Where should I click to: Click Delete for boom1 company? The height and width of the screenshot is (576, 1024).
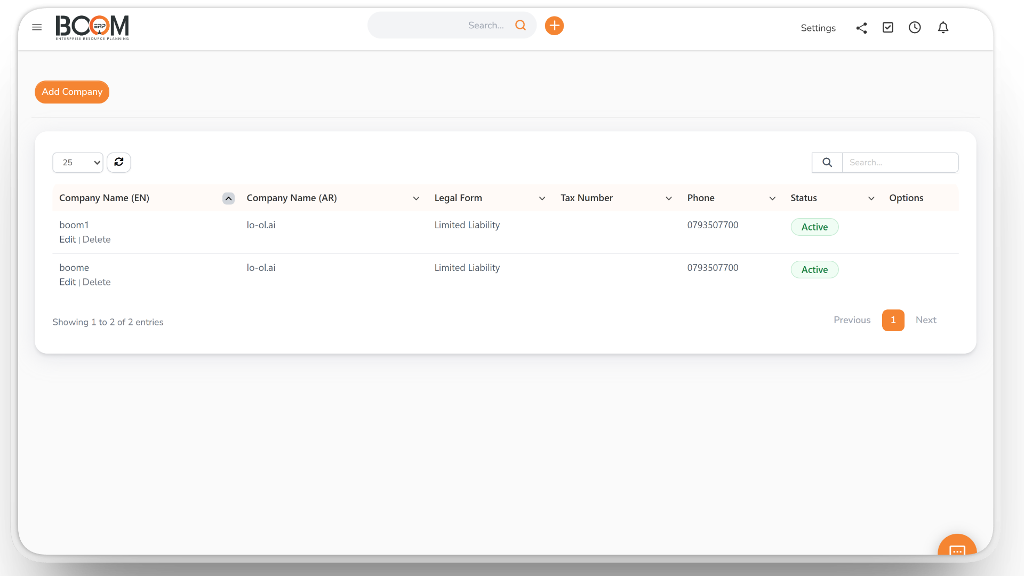coord(97,239)
